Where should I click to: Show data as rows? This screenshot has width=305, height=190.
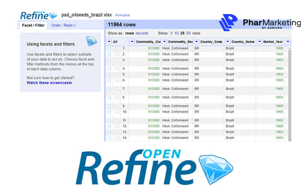coord(130,33)
